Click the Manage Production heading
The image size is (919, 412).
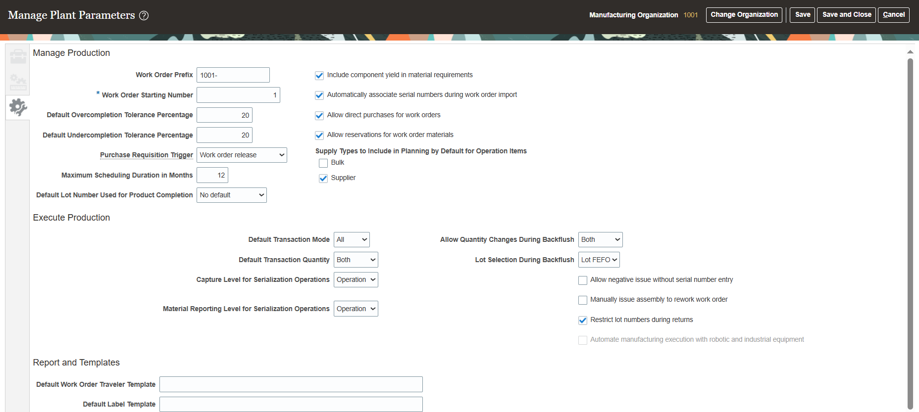tap(71, 53)
